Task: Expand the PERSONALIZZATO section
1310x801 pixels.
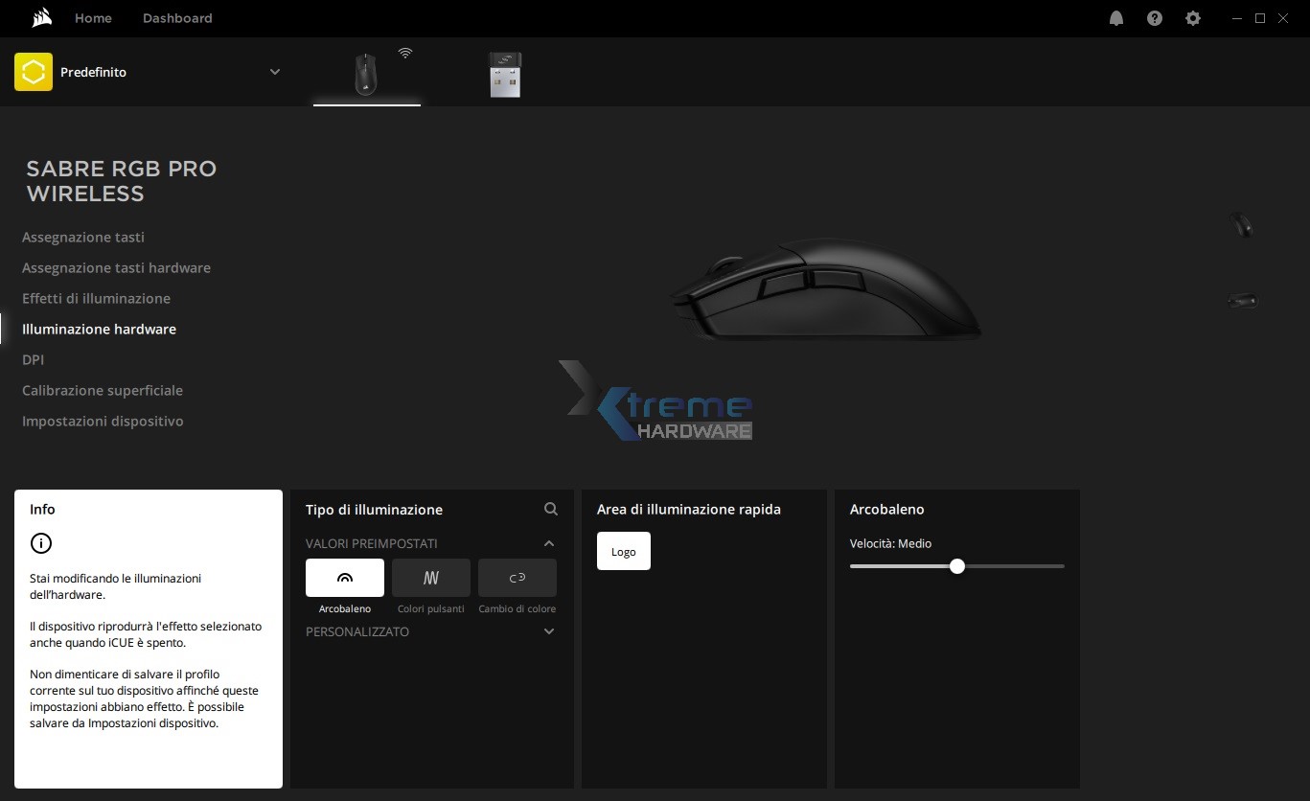Action: pos(548,631)
